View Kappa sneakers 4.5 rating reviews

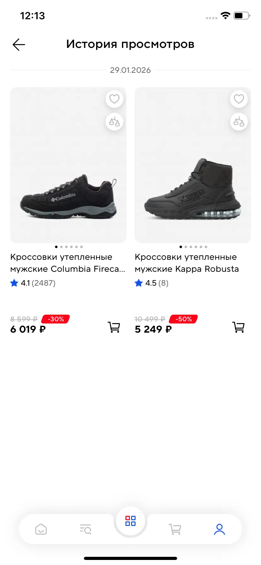coord(152,283)
